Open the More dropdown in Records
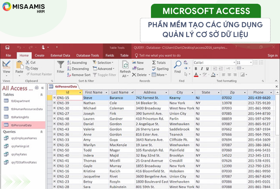 click(159, 75)
